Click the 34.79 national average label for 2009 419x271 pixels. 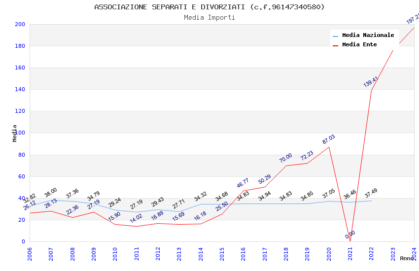tap(94, 196)
